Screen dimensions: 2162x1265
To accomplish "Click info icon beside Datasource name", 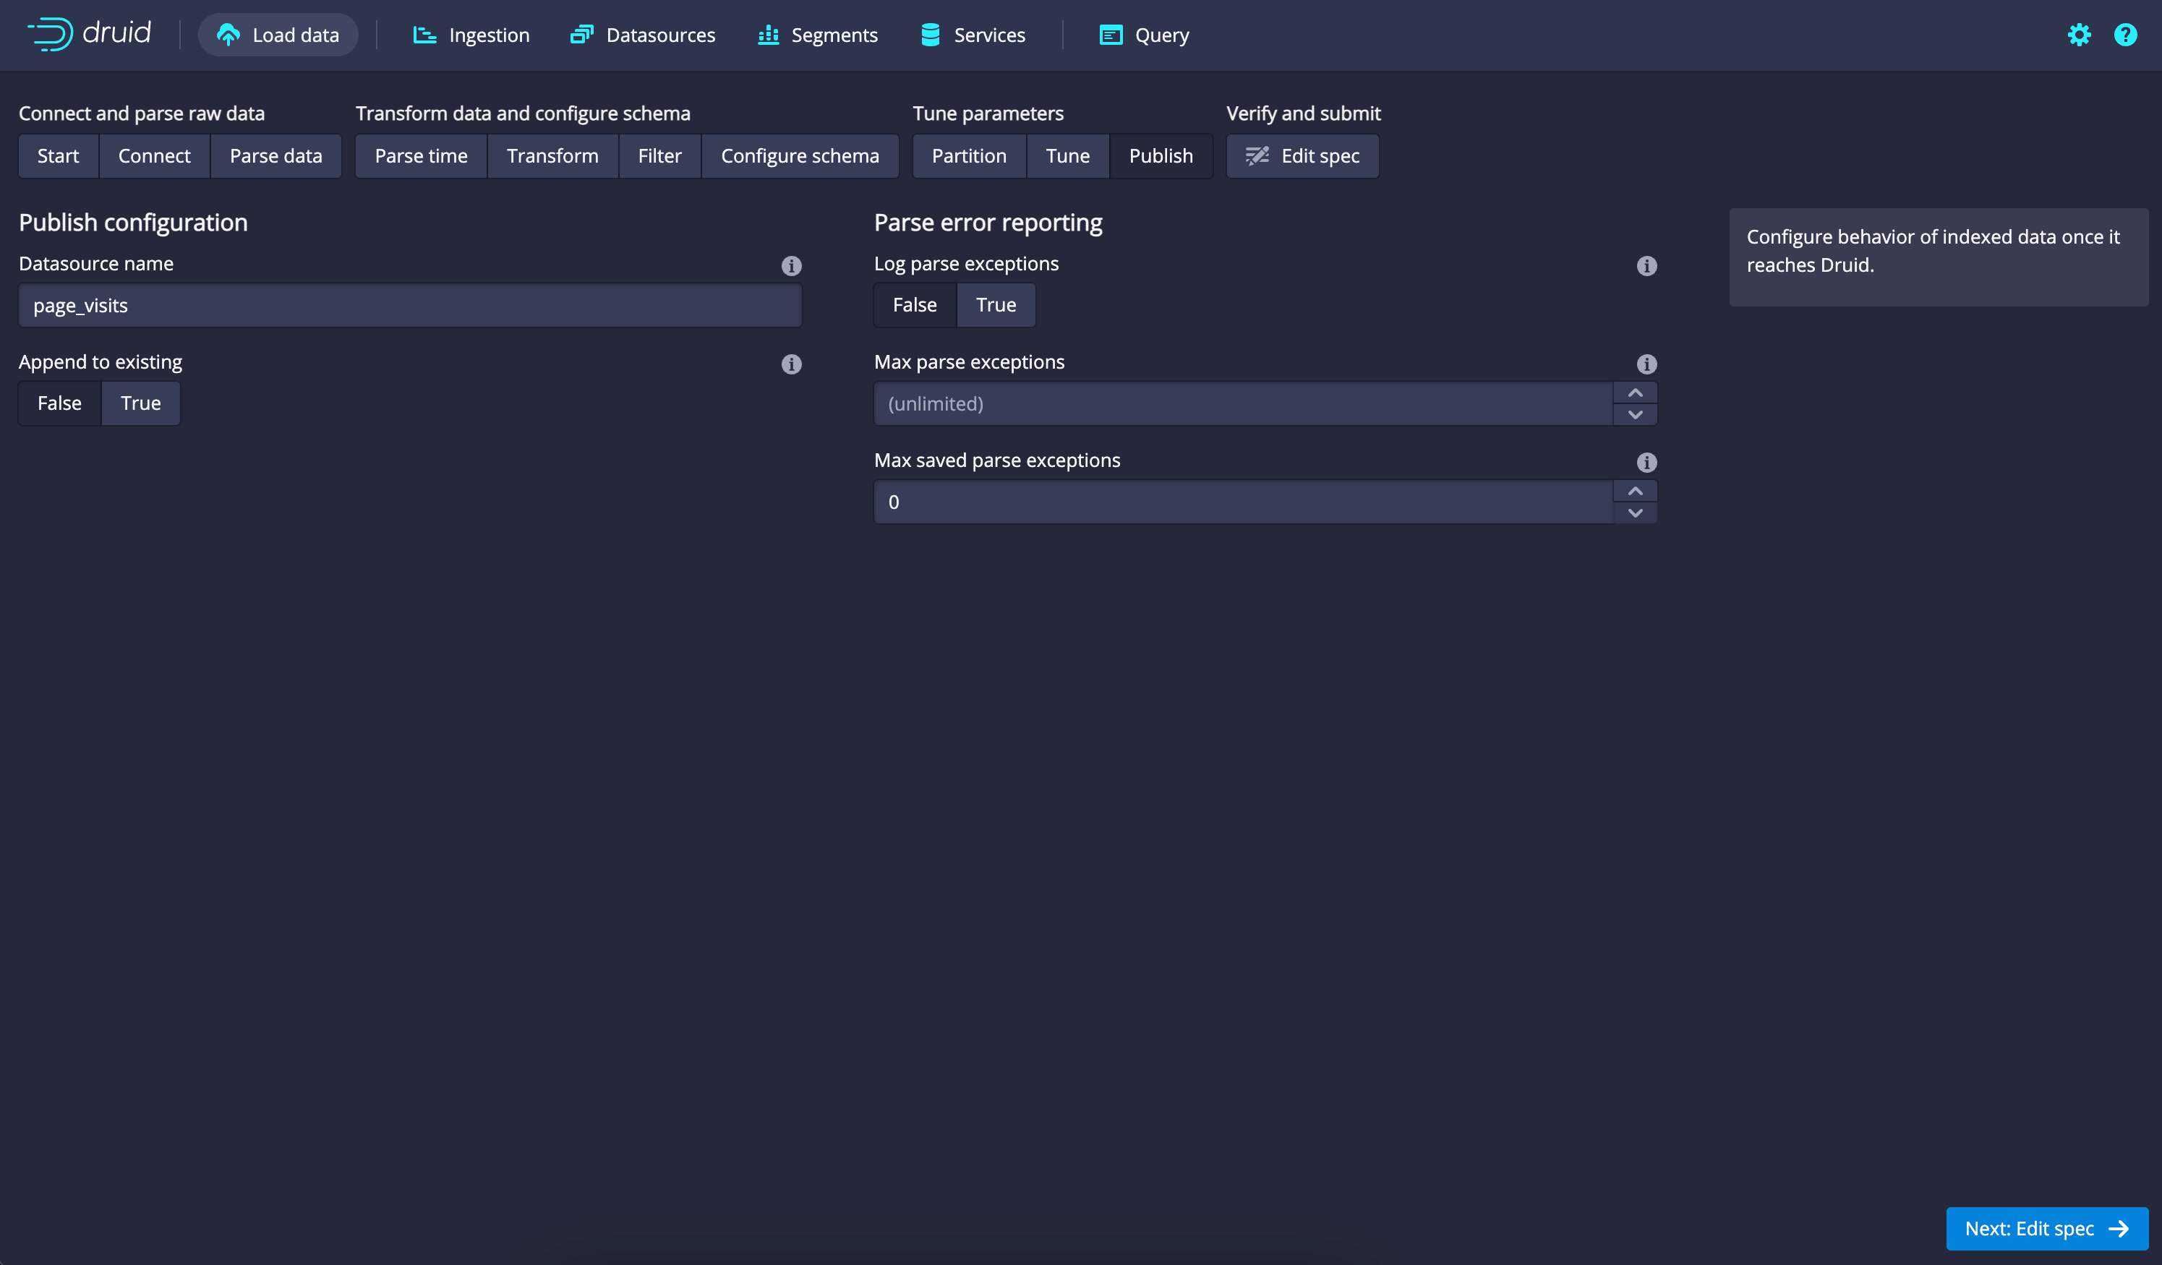I will [x=791, y=266].
